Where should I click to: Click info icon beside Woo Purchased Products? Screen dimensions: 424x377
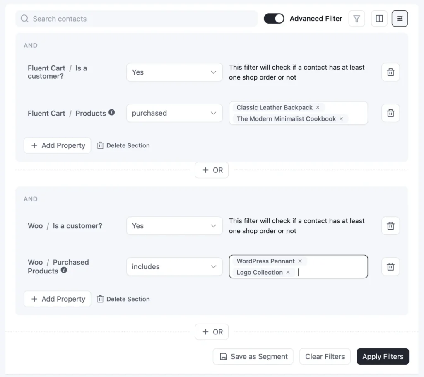tap(64, 270)
